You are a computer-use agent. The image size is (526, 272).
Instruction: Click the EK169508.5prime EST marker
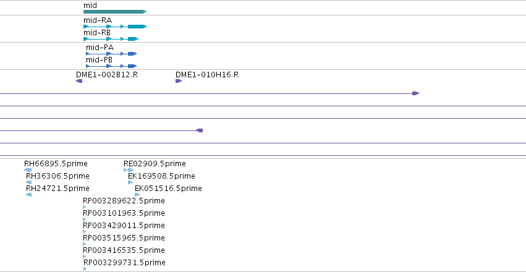pos(130,182)
